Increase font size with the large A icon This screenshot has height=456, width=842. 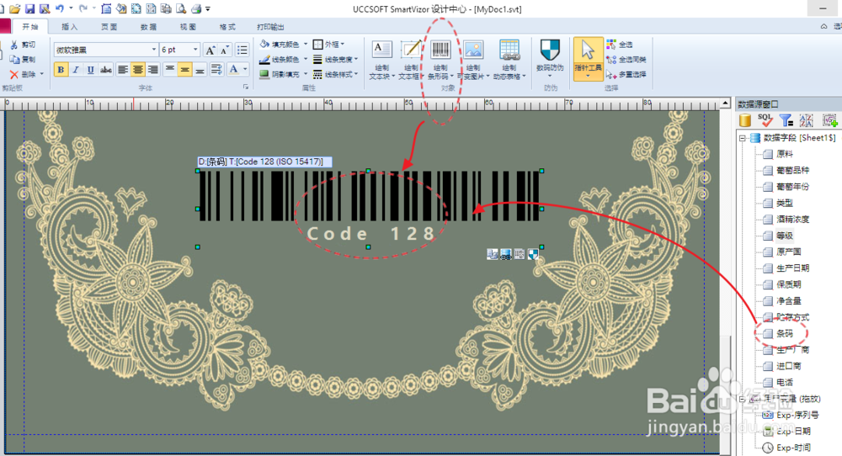coord(210,50)
